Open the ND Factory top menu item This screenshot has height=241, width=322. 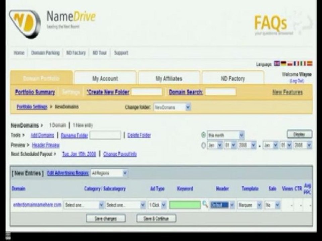(x=76, y=53)
